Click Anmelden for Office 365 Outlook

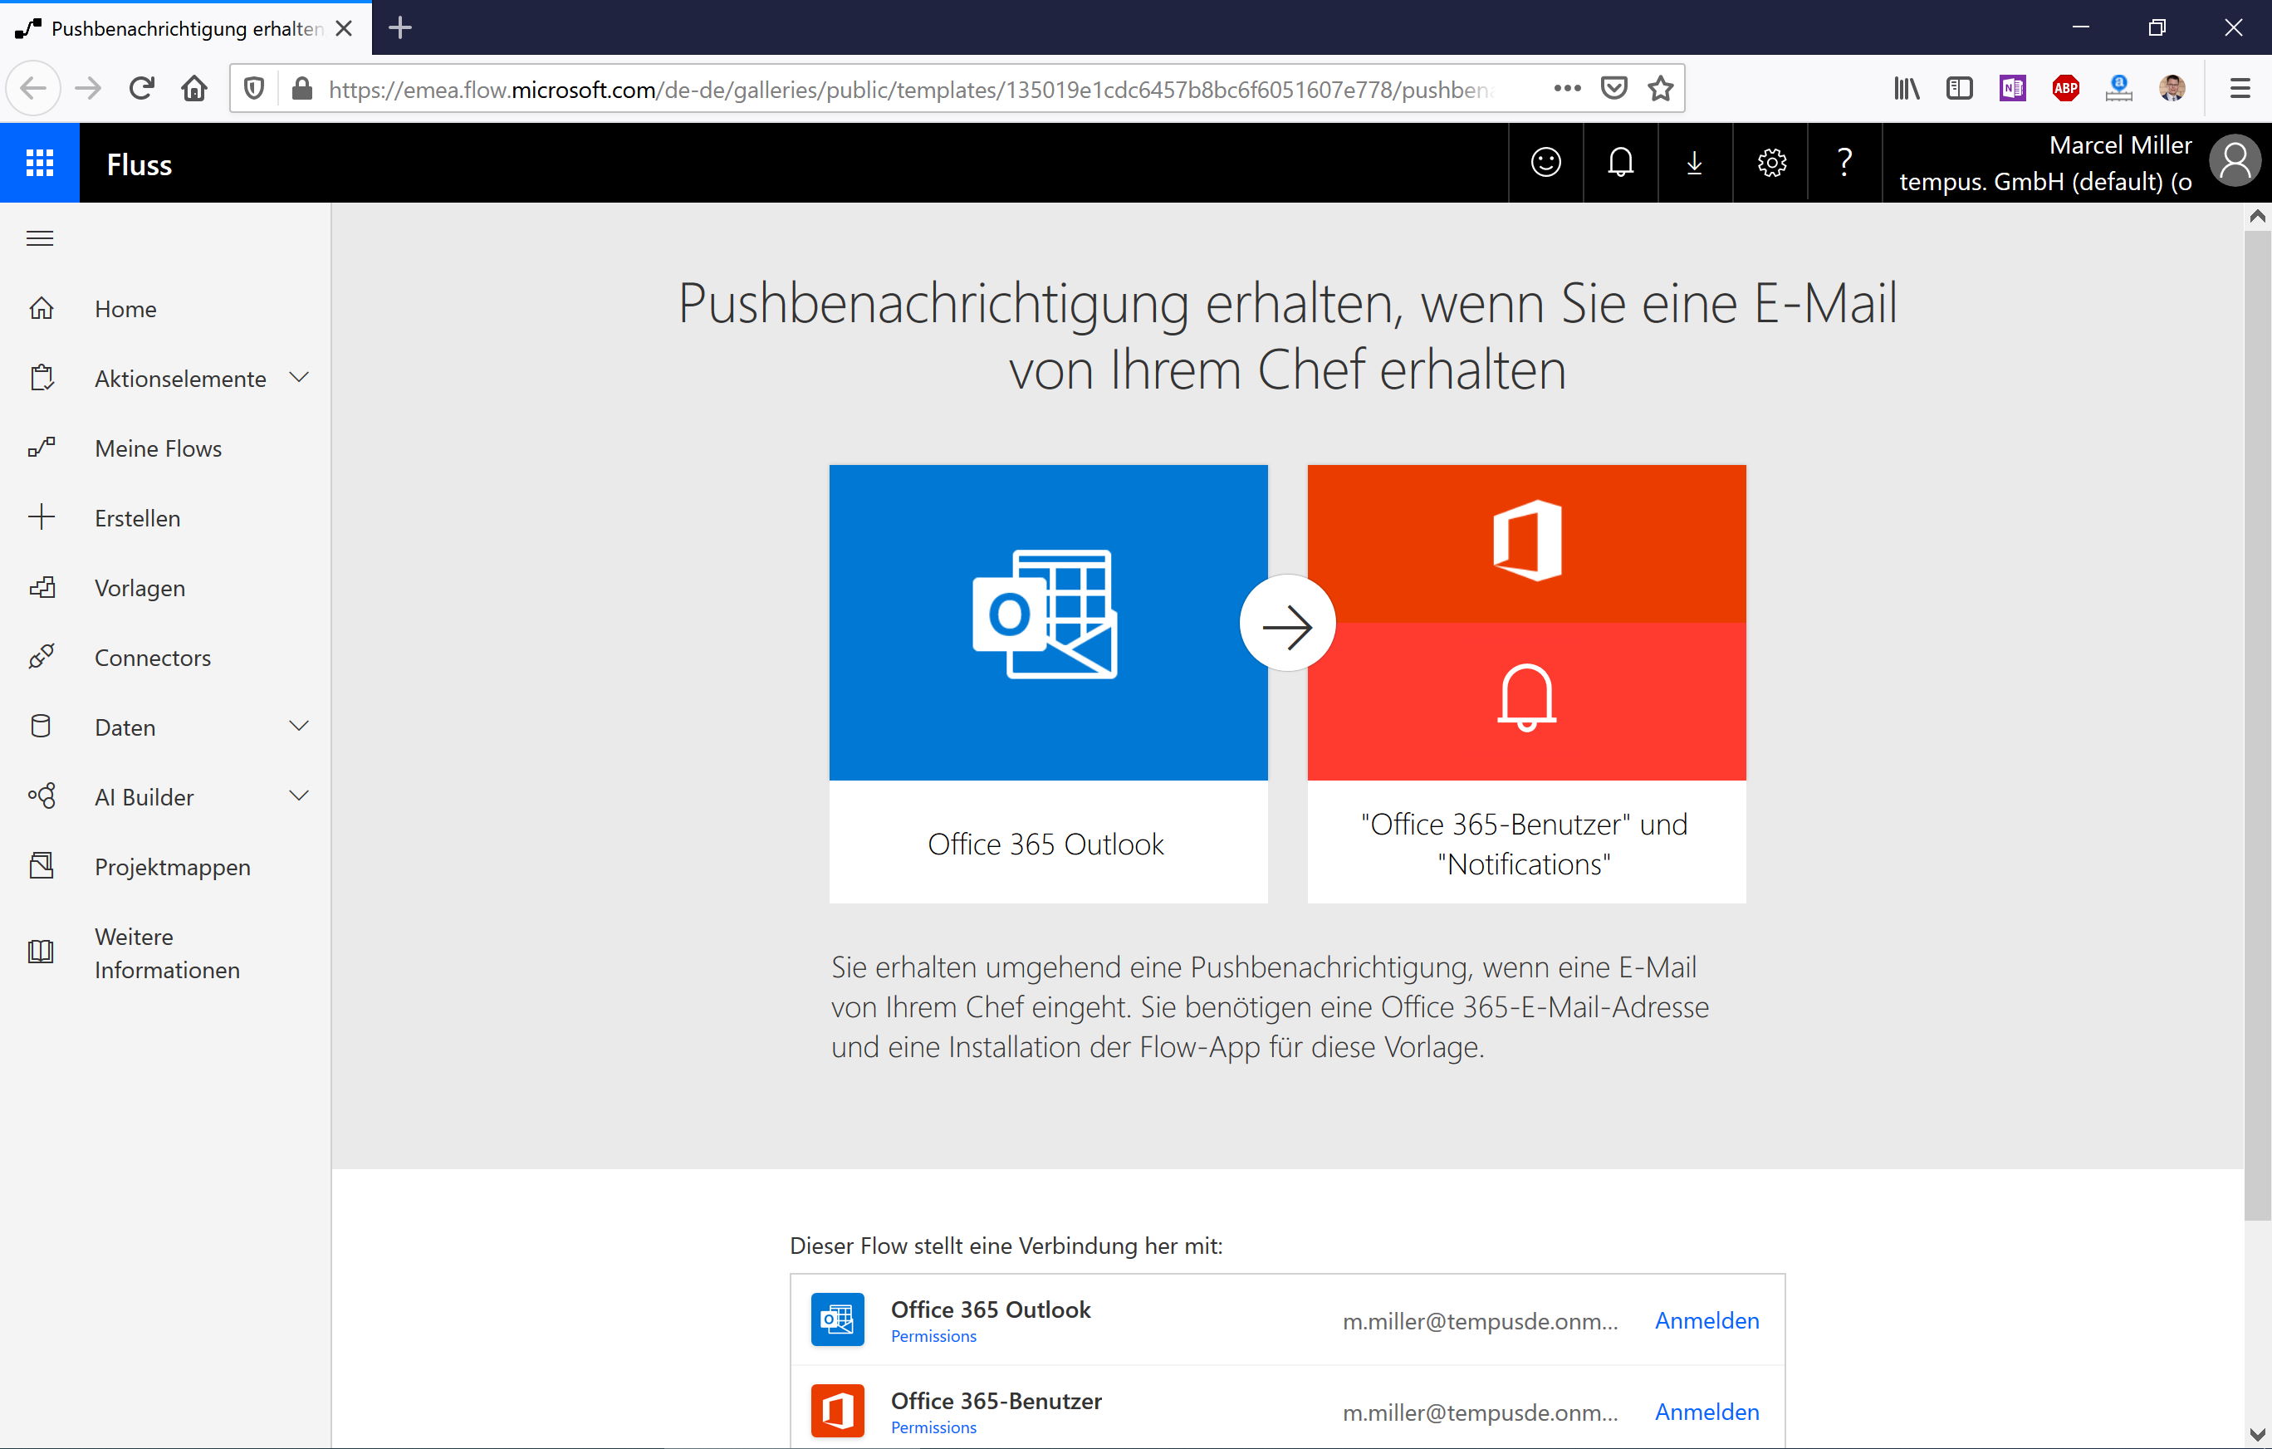tap(1706, 1319)
